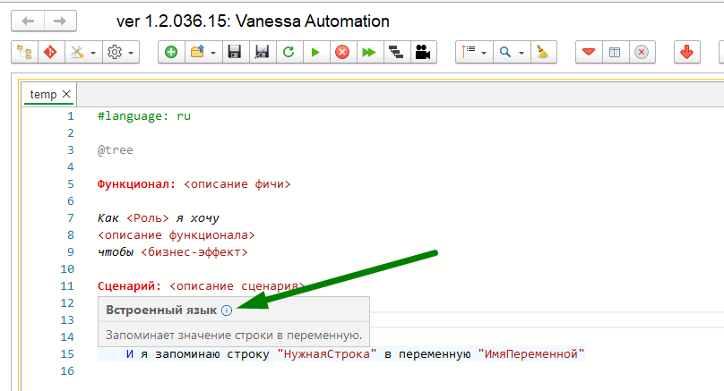Click the red down arrow icon
This screenshot has width=724, height=391.
coord(687,52)
